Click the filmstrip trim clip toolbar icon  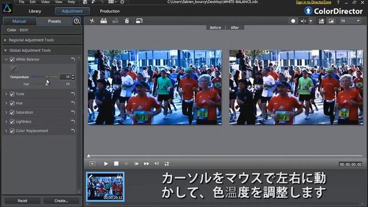tap(103, 21)
